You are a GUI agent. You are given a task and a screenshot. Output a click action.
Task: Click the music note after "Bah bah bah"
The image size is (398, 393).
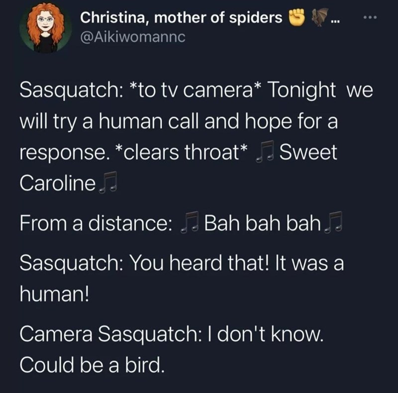coord(329,222)
